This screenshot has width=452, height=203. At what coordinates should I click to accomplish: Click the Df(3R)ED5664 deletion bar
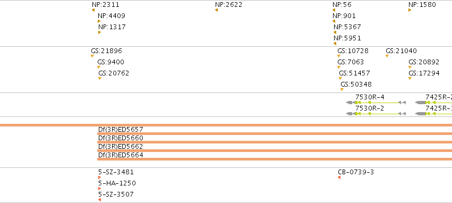(x=275, y=159)
